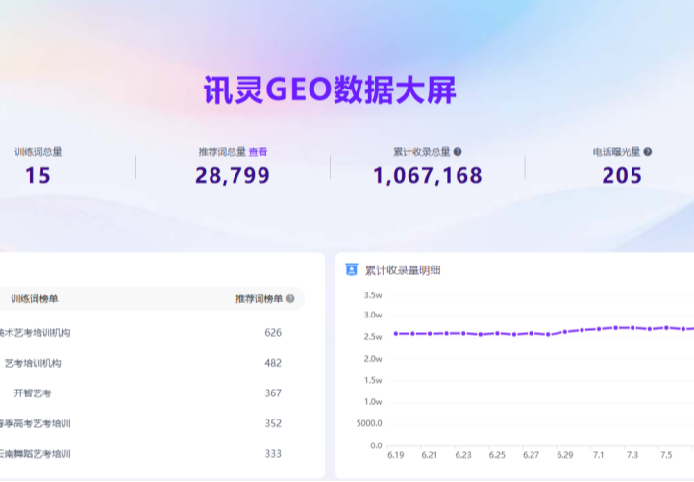Click the 查看 link beside 推荐词总量
Image resolution: width=694 pixels, height=482 pixels.
tap(258, 152)
